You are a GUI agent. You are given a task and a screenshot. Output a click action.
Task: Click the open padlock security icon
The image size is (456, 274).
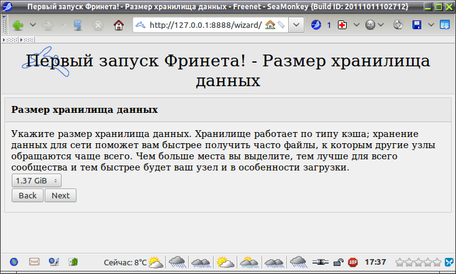(x=338, y=262)
